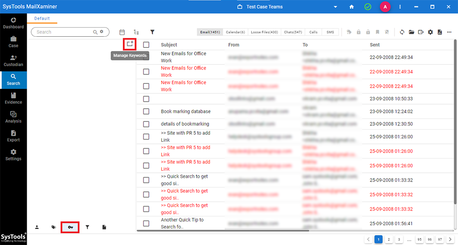The image size is (458, 245).
Task: Go to the Case sidebar section
Action: pos(13,42)
